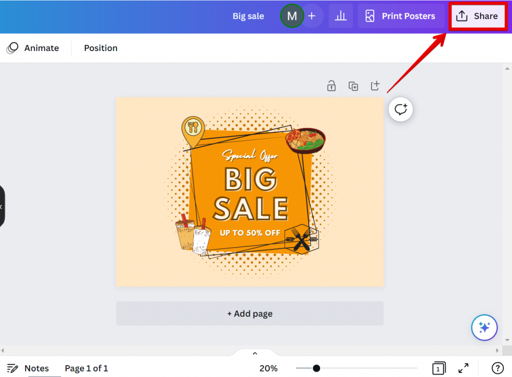Image resolution: width=512 pixels, height=377 pixels.
Task: Click the Share button
Action: [477, 15]
